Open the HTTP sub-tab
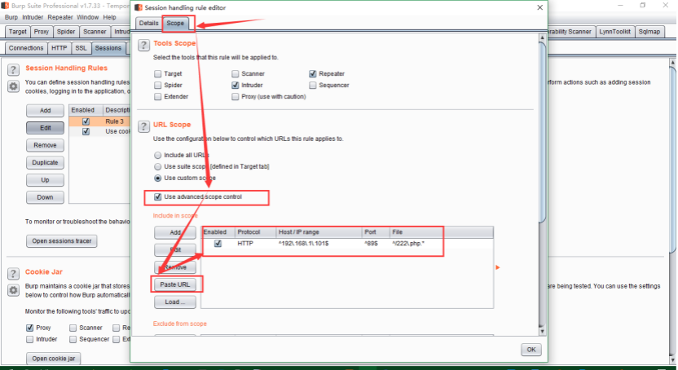The width and height of the screenshot is (678, 370). pyautogui.click(x=59, y=48)
